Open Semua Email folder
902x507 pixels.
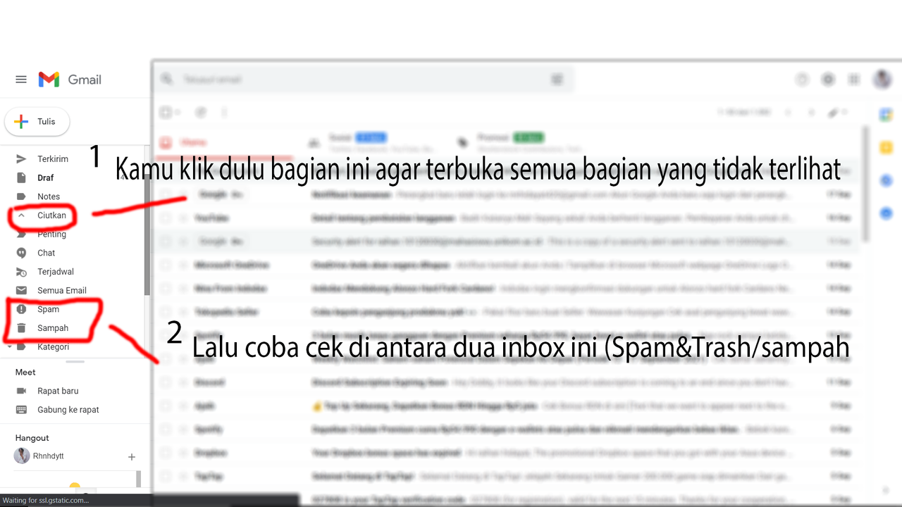[62, 290]
